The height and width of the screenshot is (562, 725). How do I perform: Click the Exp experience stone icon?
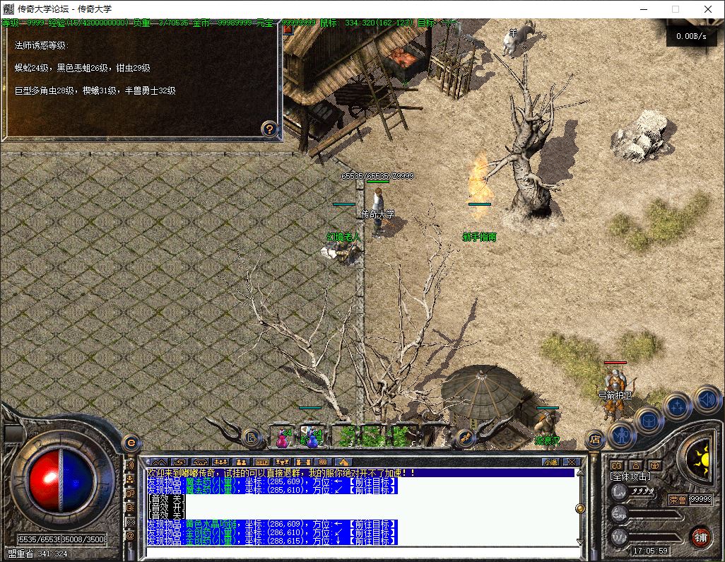point(619,514)
